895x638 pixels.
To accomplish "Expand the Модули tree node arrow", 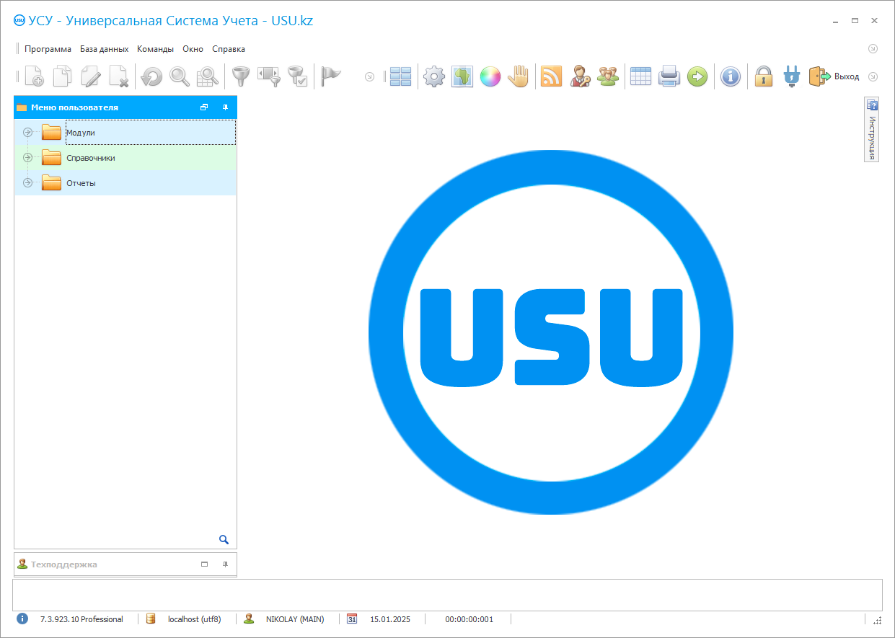I will pos(28,132).
